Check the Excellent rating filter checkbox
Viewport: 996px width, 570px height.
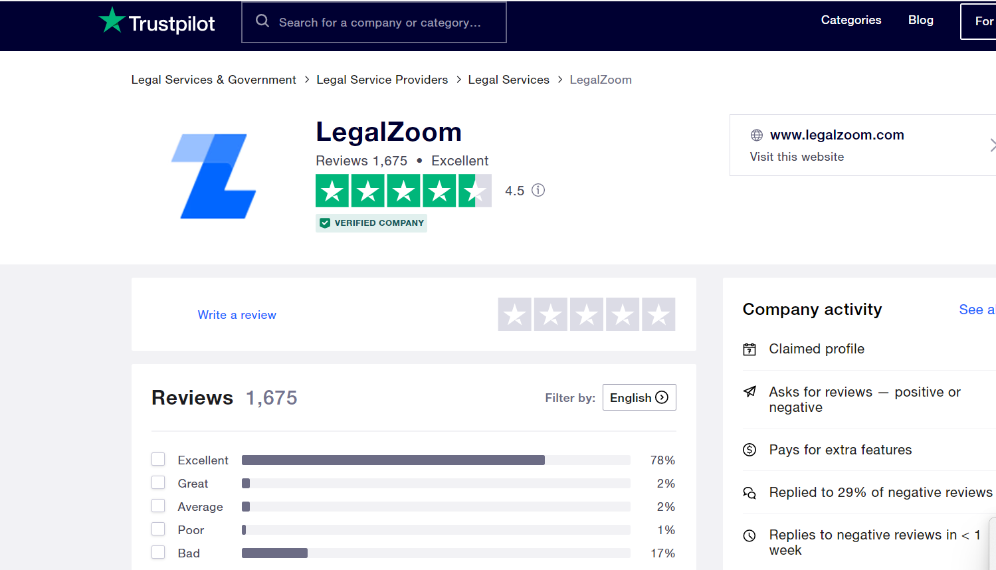[158, 459]
